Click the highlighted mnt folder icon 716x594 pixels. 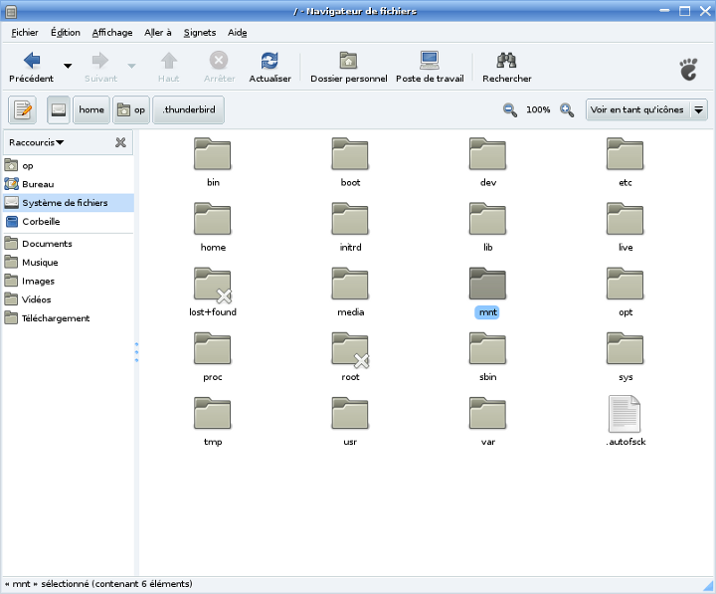(x=487, y=284)
